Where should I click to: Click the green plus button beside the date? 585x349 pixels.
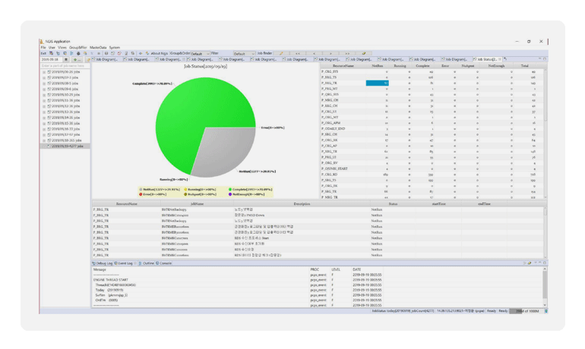coord(77,59)
